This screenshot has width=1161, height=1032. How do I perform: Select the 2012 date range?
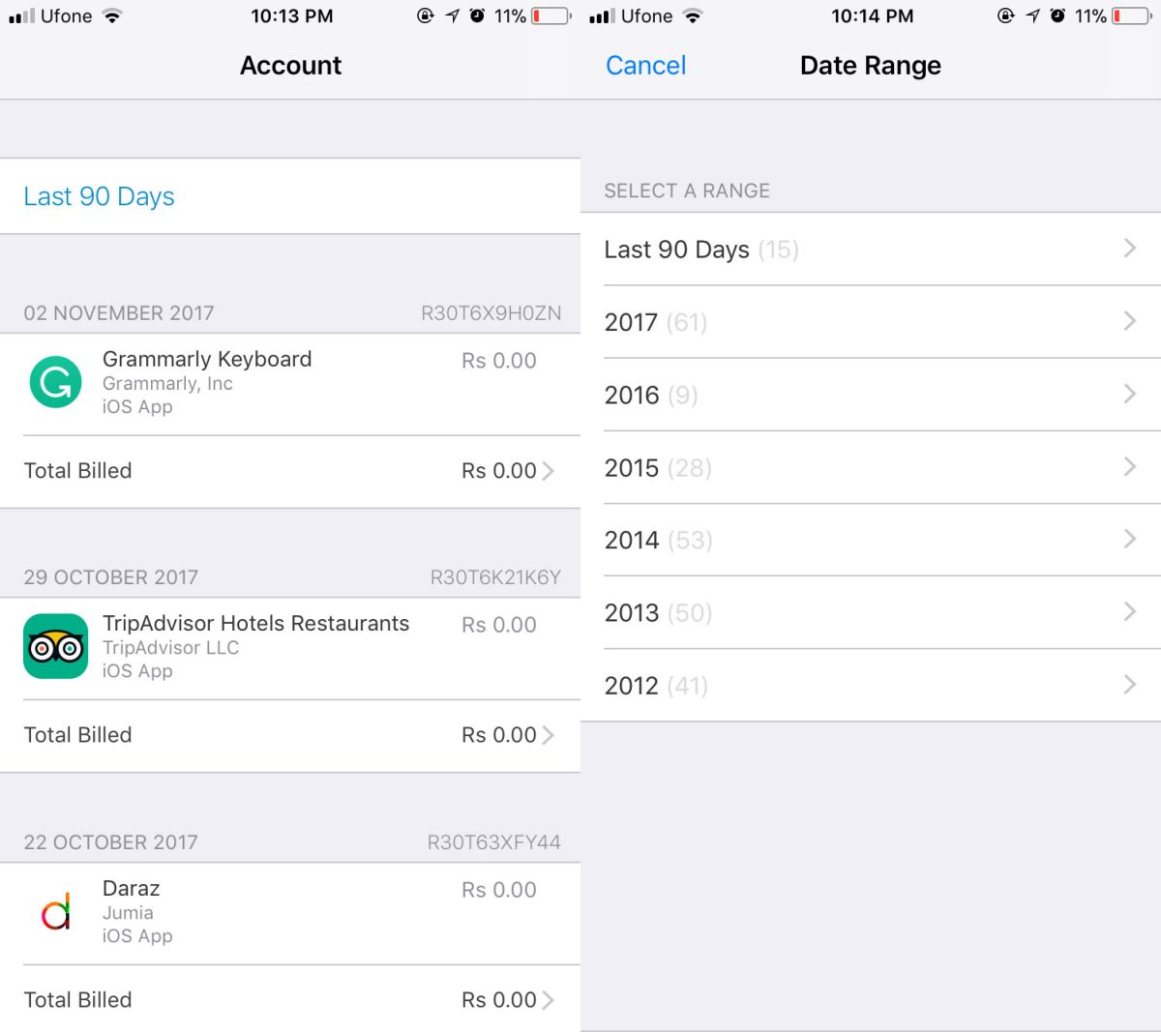point(871,685)
